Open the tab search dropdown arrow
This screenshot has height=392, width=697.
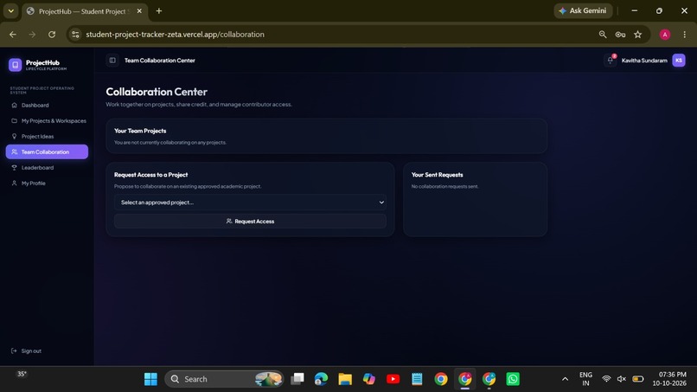tap(10, 11)
